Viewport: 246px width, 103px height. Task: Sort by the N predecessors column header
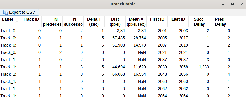point(52,21)
